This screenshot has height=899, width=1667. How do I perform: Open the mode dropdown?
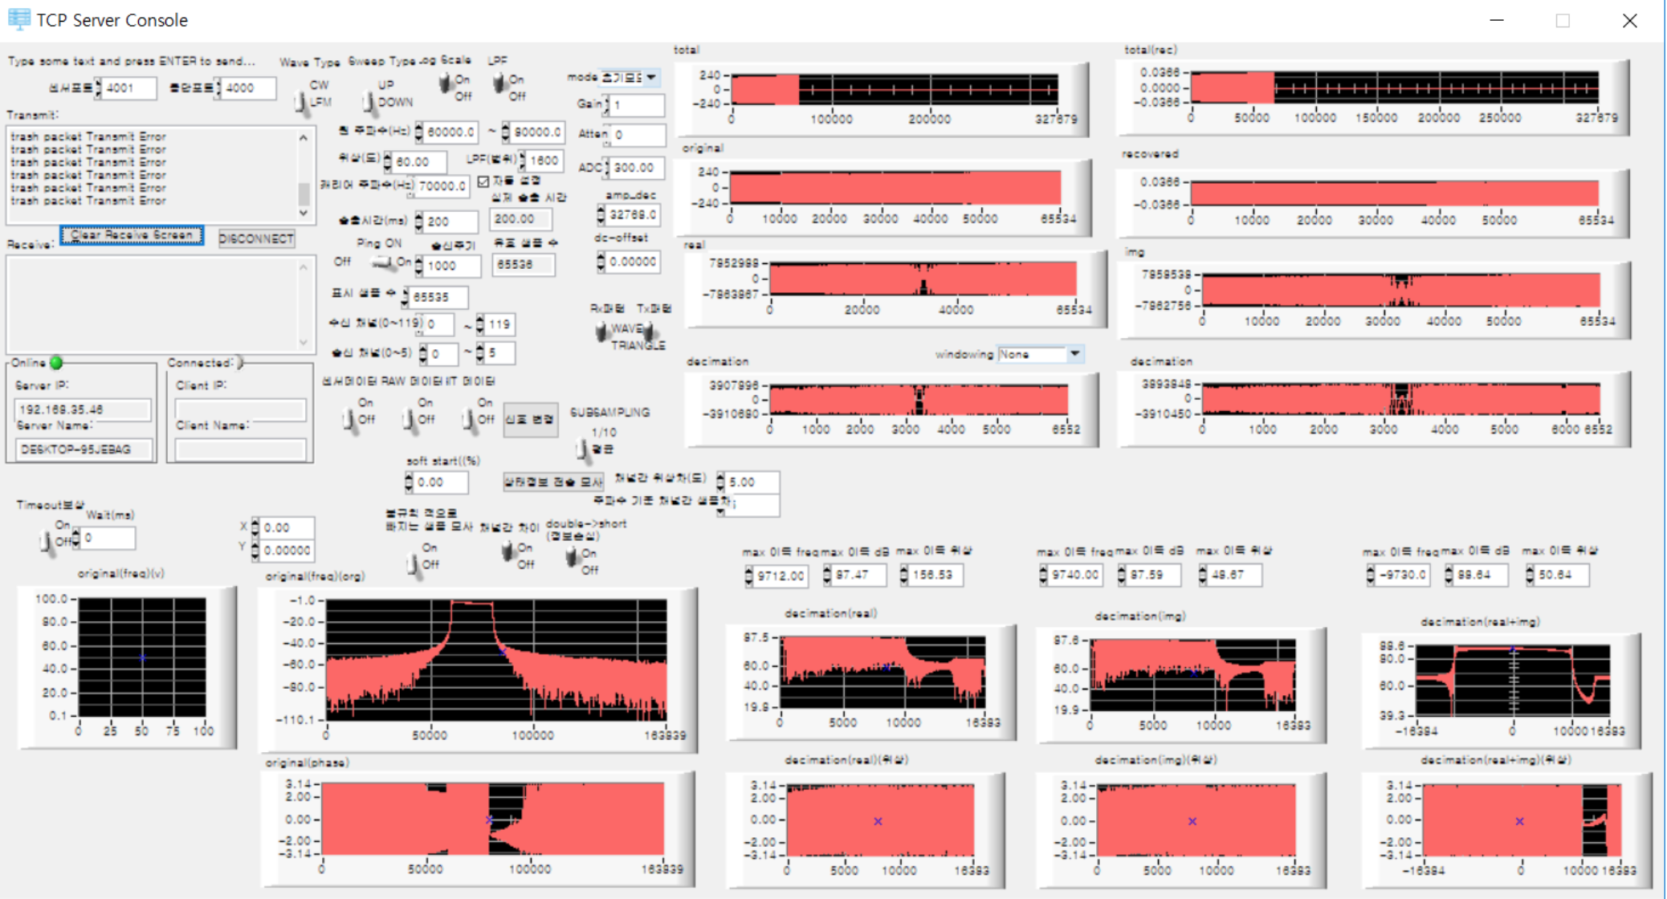coord(651,78)
